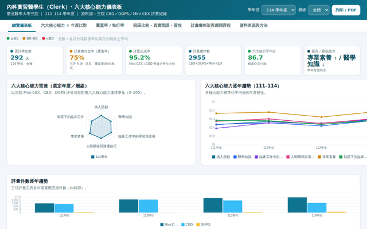Image resolution: width=367 pixels, height=229 pixels.
Task: Open the 計畫書框架與應開課程 tab
Action: click(210, 25)
